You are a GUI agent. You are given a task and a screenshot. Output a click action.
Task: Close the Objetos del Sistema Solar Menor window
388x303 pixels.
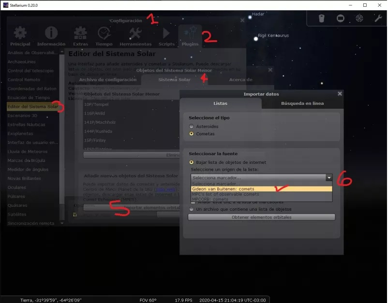point(270,70)
